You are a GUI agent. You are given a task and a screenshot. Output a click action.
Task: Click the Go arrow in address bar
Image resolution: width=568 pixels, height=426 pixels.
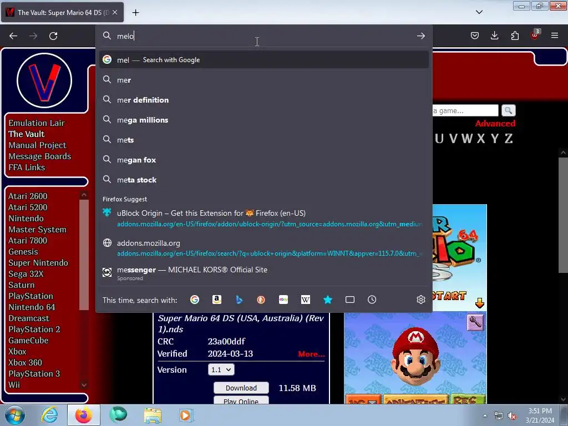[420, 36]
